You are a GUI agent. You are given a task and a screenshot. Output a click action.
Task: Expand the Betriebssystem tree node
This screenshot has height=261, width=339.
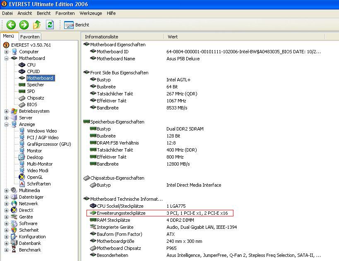pos(6,112)
